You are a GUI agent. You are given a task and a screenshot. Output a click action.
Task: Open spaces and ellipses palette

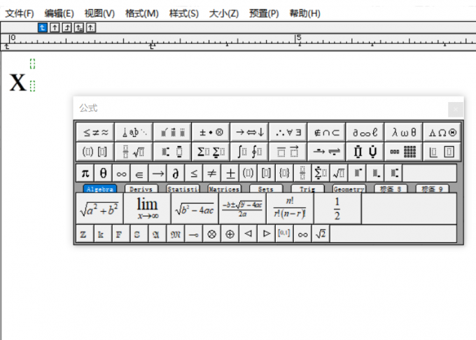tap(134, 132)
